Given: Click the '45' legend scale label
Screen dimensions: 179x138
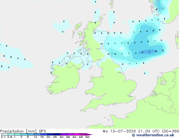Looking at the screenshot, I should click(81, 137).
